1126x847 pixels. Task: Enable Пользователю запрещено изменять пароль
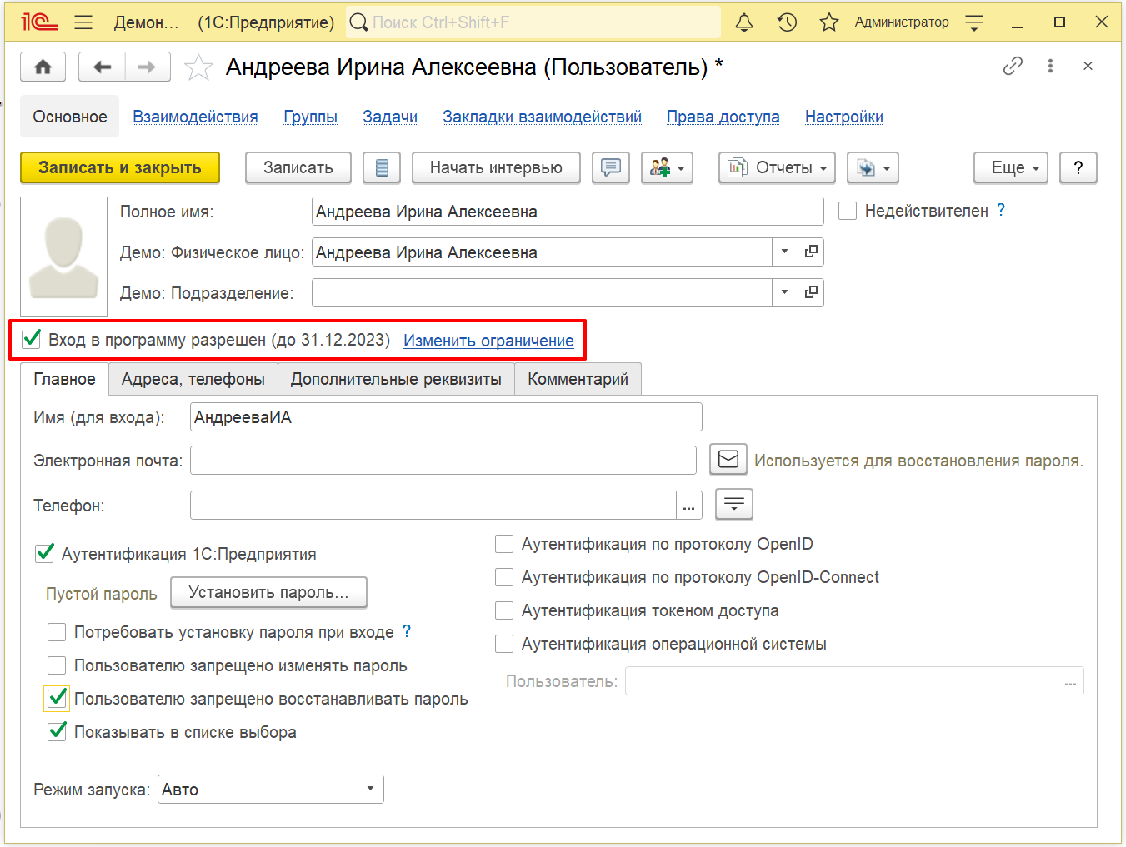coord(57,665)
